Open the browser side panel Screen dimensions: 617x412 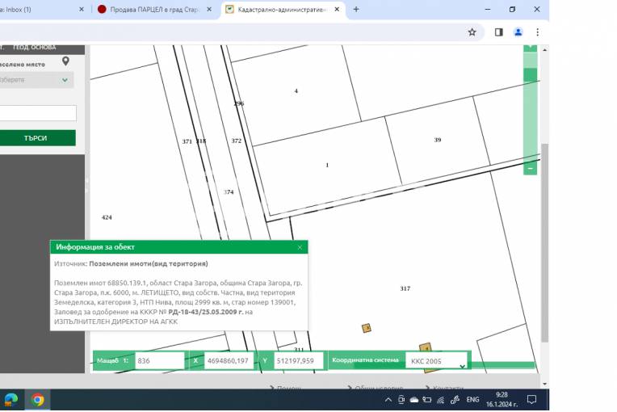click(x=498, y=32)
